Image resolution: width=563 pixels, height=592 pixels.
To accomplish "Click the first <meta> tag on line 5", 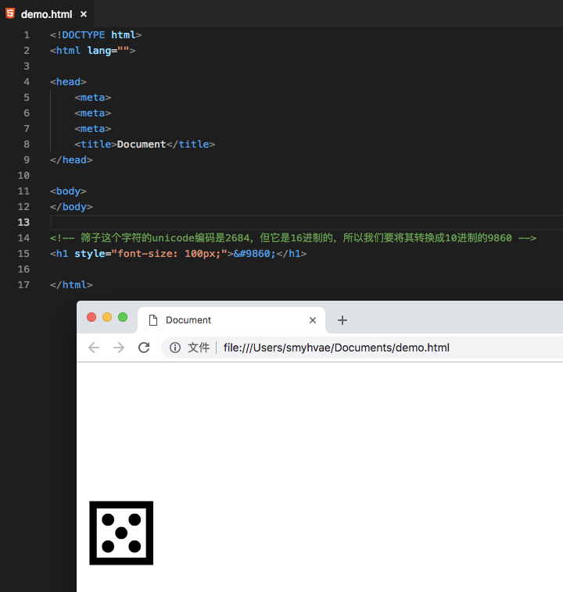I will click(92, 98).
